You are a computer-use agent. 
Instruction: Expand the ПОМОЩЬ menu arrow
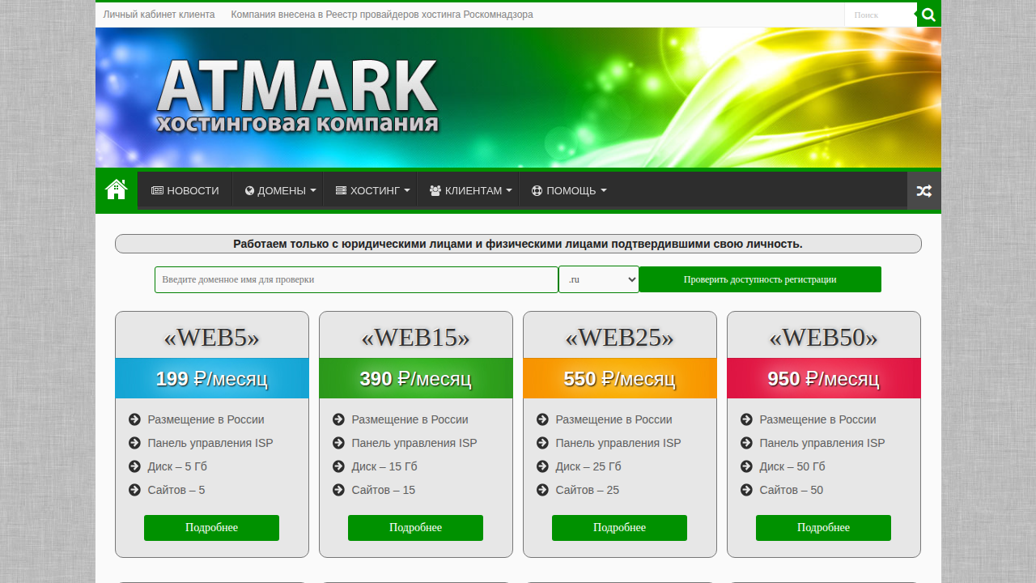coord(603,191)
